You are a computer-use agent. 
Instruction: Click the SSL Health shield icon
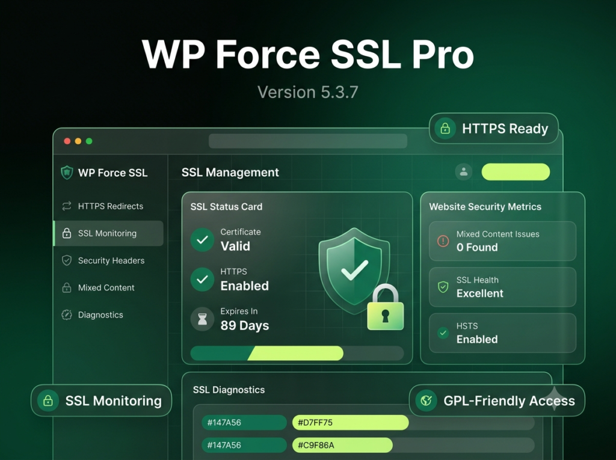click(443, 287)
